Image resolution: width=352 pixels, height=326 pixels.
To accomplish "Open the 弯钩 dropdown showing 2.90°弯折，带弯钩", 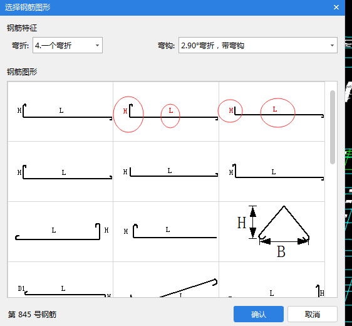I will click(x=257, y=45).
